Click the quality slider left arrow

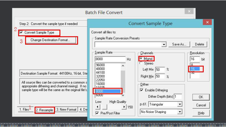[97, 107]
